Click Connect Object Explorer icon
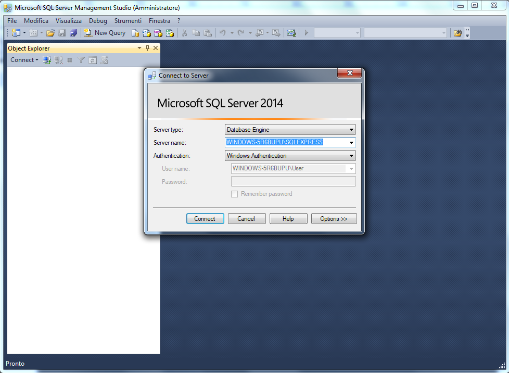Viewport: 509px width, 373px height. pyautogui.click(x=47, y=60)
